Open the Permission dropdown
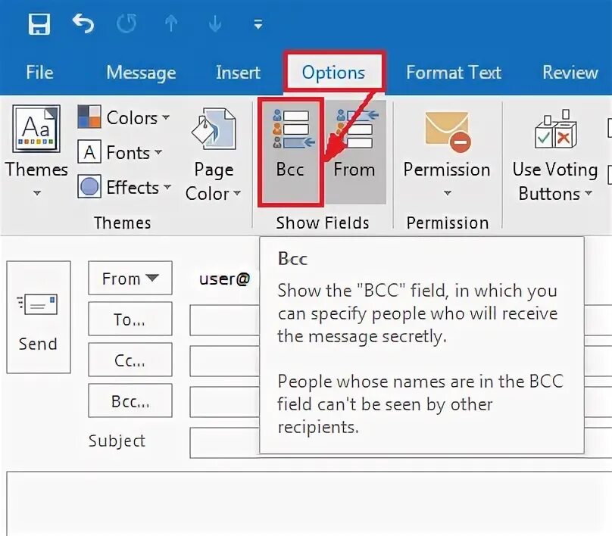This screenshot has width=612, height=536. (447, 154)
